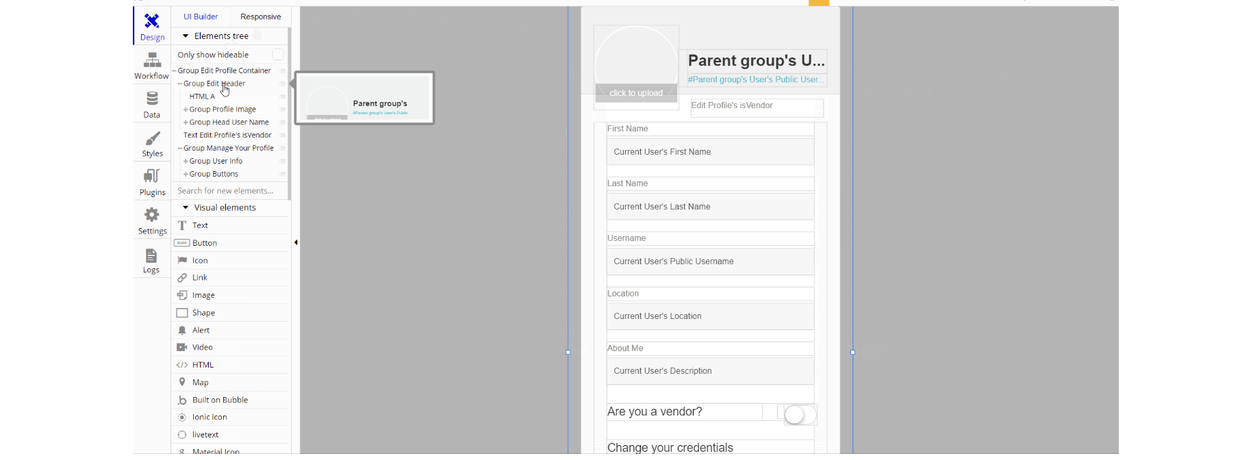Select the Button visual element
This screenshot has width=1253, height=460.
point(204,243)
